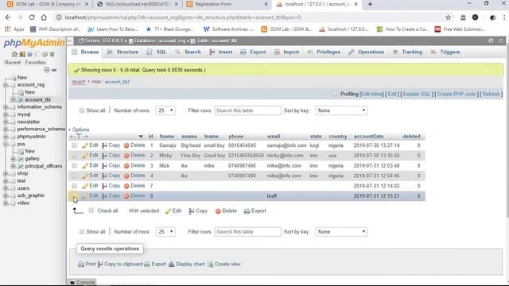Click the upper Filter rows search field
Image resolution: width=509 pixels, height=286 pixels.
(247, 110)
